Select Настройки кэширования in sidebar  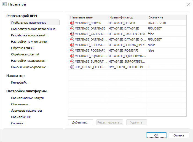pyautogui.click(x=28, y=61)
